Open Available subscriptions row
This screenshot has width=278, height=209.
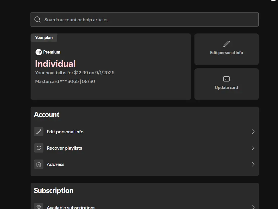144,206
